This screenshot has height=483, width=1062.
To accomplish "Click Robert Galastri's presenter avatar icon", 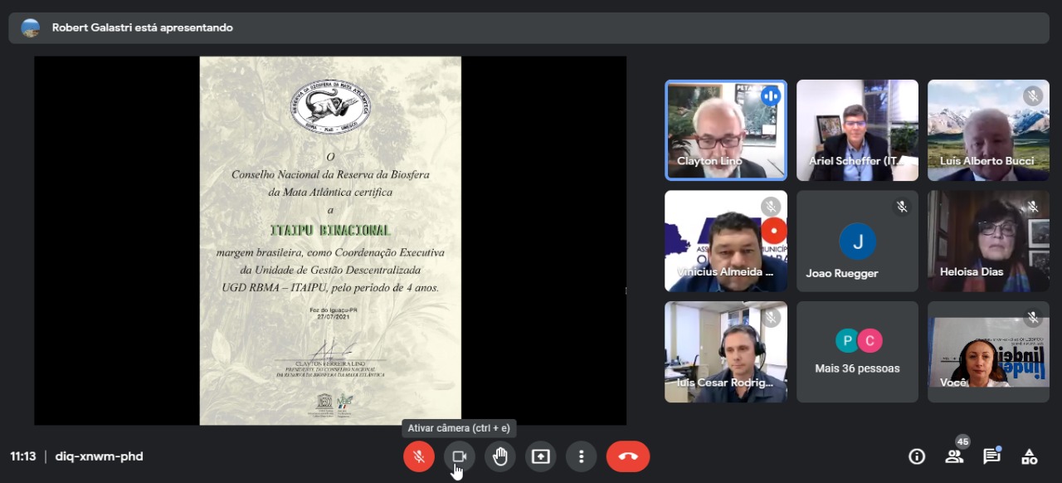I will (x=31, y=27).
